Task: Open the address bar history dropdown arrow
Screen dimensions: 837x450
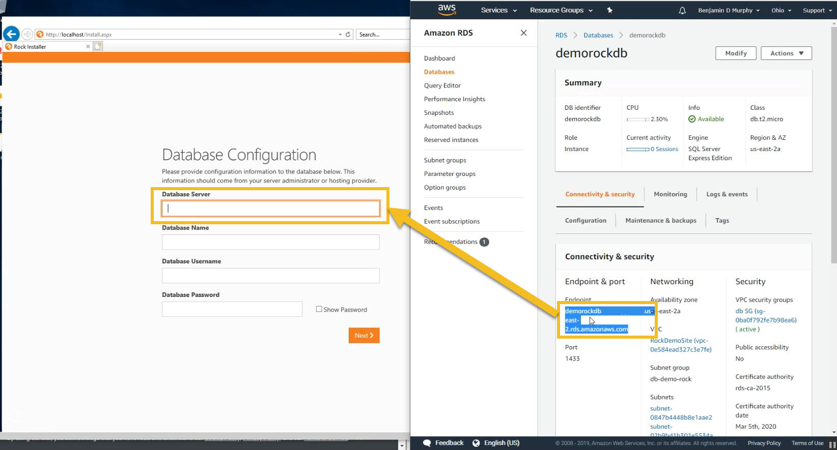Action: click(340, 35)
